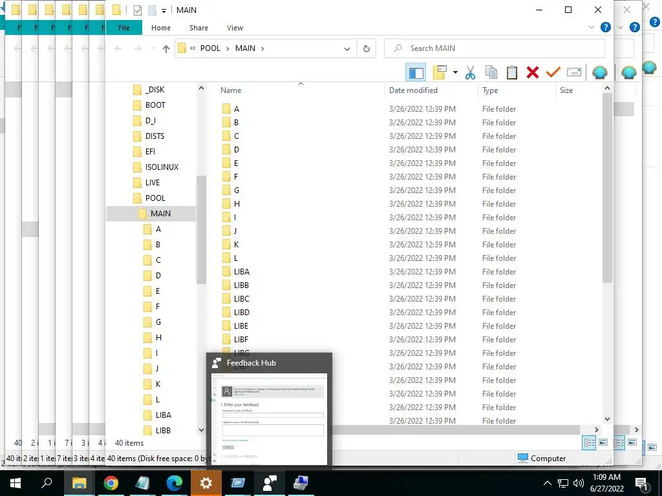Show hidden tray icons chevron
662x496 pixels.
(547, 483)
